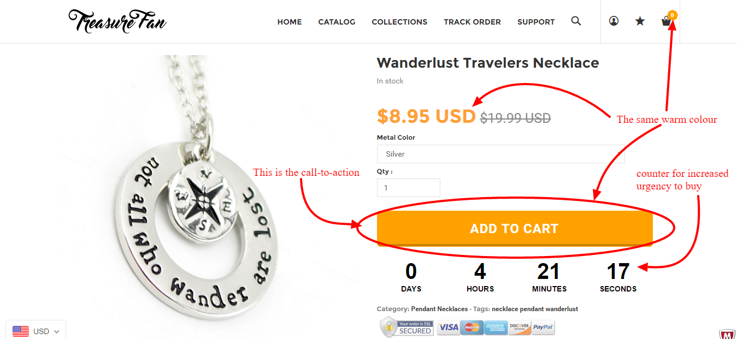Click the SSL Secured badge
737x339 pixels.
click(407, 327)
